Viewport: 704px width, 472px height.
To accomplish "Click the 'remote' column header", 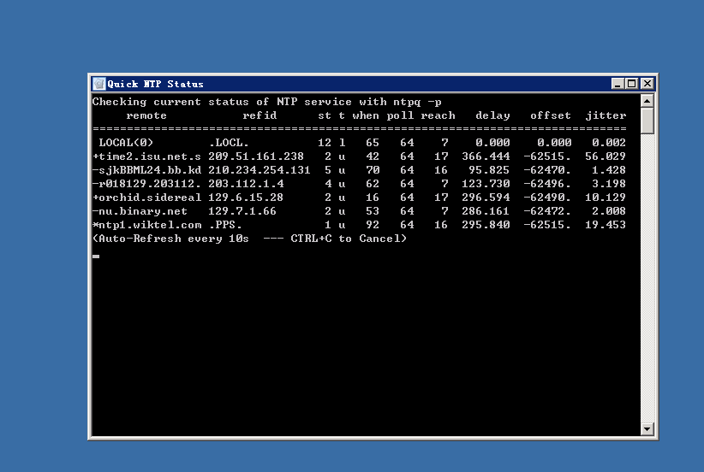I will point(146,115).
